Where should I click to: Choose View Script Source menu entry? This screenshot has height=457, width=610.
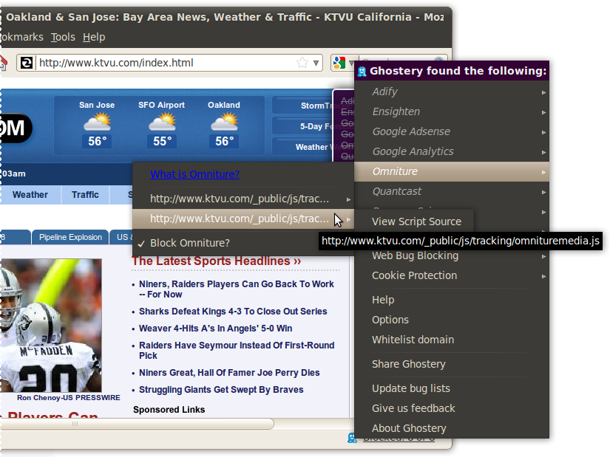pos(416,221)
